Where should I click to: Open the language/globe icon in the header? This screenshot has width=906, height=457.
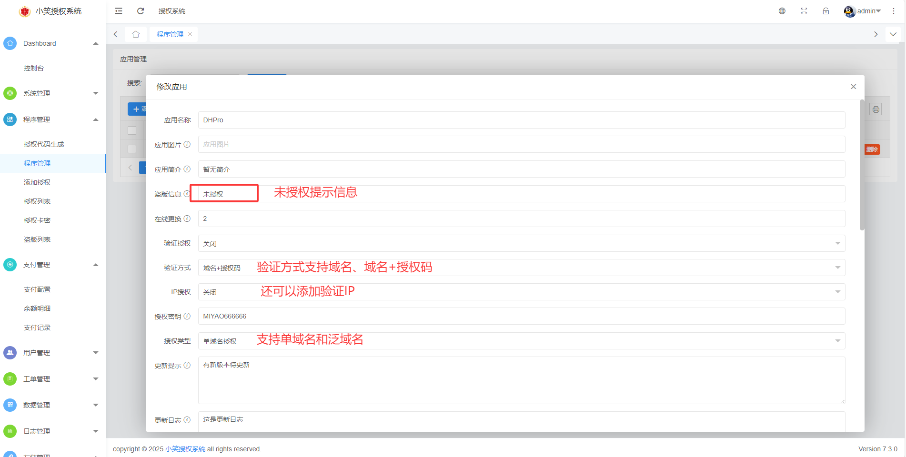pos(782,10)
